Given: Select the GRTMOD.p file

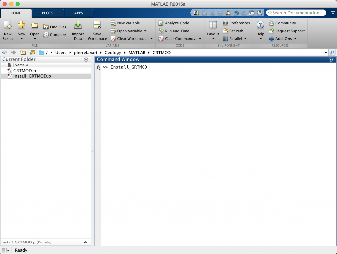Looking at the screenshot, I should click(46, 71).
